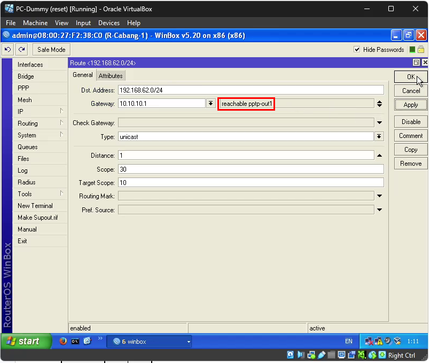
Task: Click the VirtualBox CPU/processor status icon
Action: tap(362, 355)
